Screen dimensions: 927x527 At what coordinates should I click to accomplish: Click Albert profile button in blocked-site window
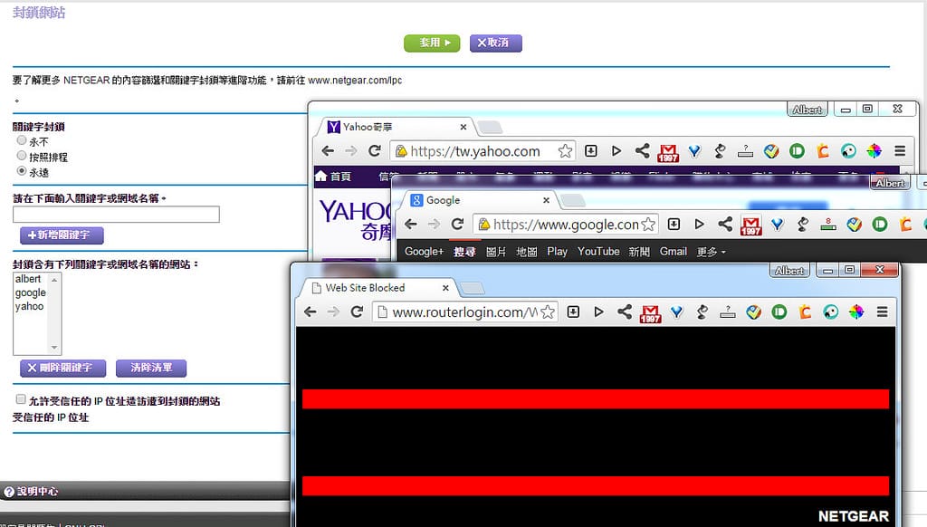(x=789, y=271)
